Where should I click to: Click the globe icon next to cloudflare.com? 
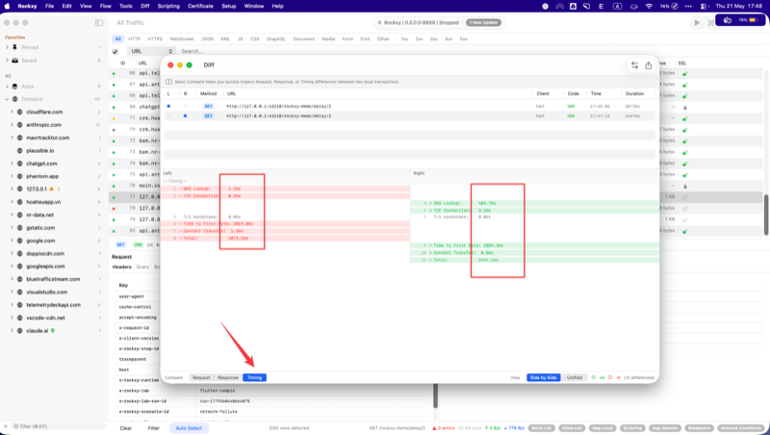coord(20,112)
